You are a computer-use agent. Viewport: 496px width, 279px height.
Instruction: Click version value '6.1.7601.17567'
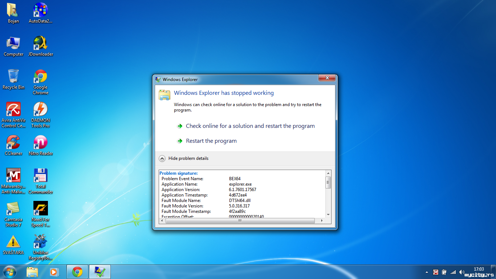pos(243,190)
